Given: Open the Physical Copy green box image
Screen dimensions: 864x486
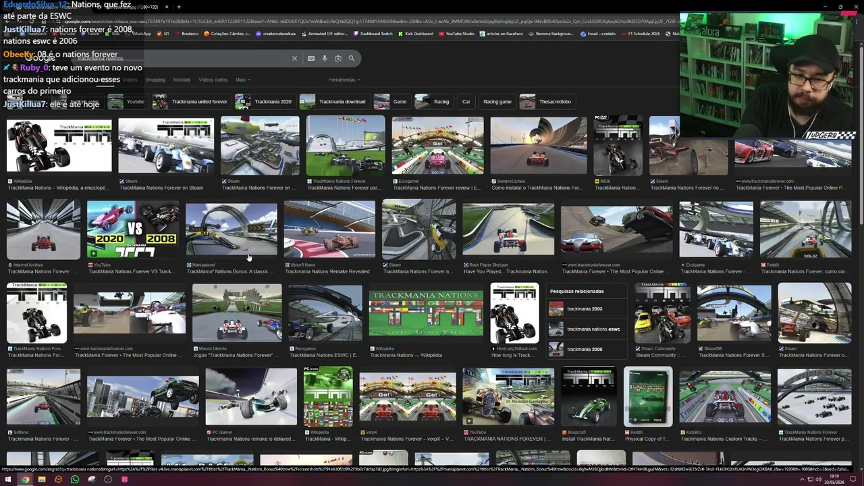Looking at the screenshot, I should coord(648,397).
